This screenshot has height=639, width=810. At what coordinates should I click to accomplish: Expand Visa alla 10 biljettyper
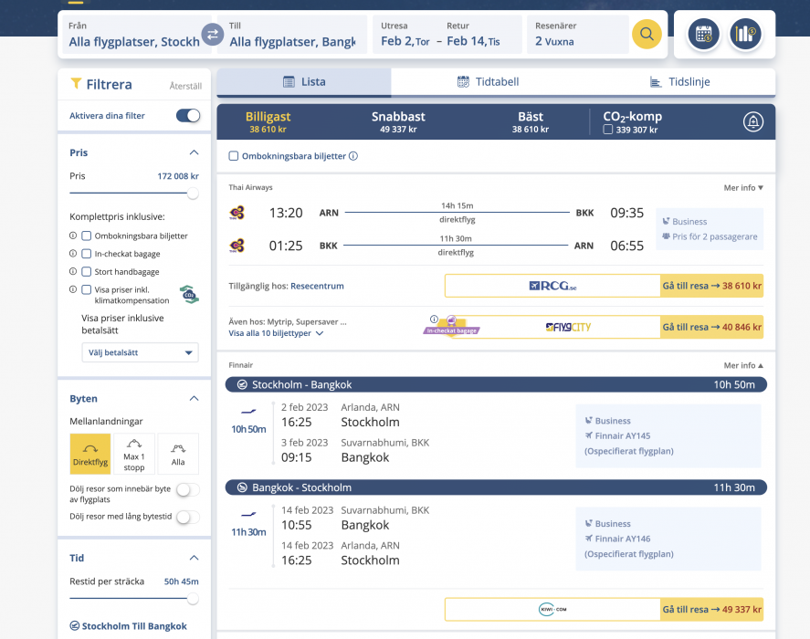(276, 334)
